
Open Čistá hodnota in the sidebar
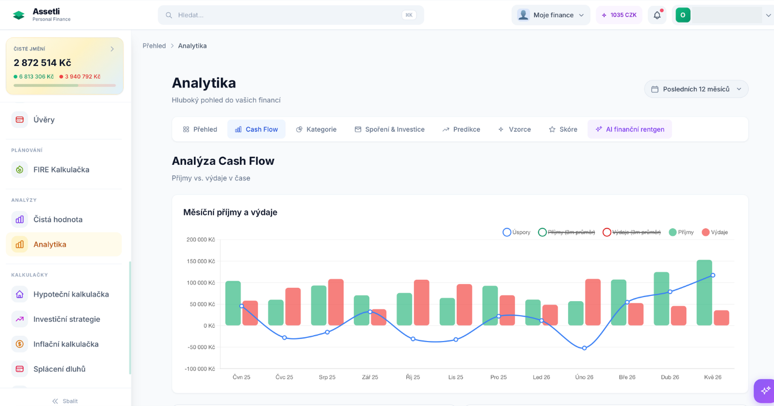[64, 220]
